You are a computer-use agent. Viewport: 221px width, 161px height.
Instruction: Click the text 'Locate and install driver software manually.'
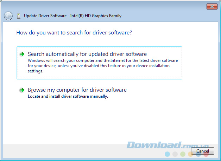point(68,96)
